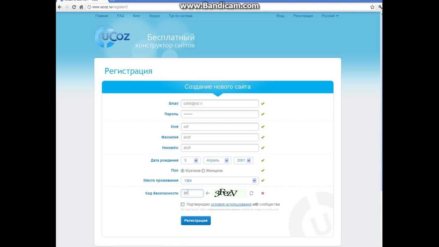Screen dimensions: 439x247
Task: Click the Пароль password field
Action: (220, 114)
